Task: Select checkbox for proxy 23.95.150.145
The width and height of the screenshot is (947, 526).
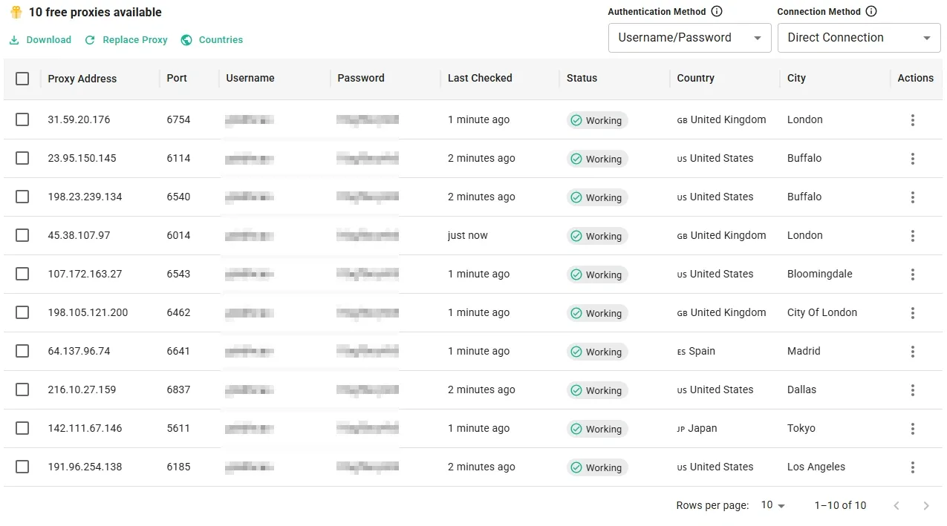Action: click(x=22, y=158)
